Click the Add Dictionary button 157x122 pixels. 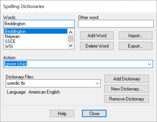coord(127,79)
